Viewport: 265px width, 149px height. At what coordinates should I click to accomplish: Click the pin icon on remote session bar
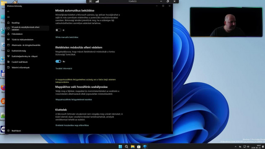tap(90, 1)
